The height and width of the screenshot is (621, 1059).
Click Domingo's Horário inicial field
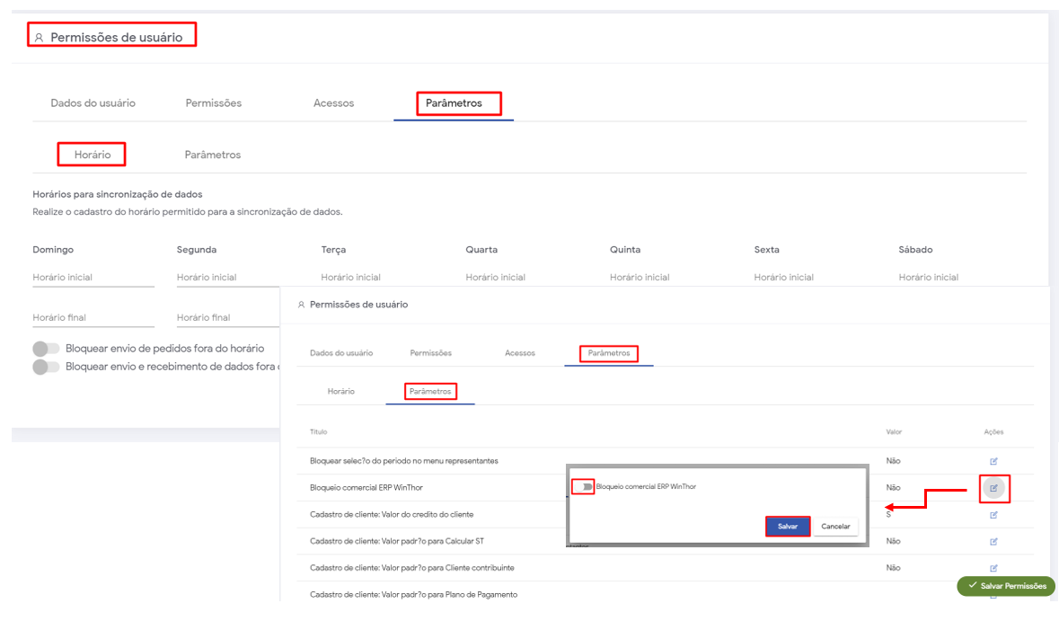(x=93, y=278)
